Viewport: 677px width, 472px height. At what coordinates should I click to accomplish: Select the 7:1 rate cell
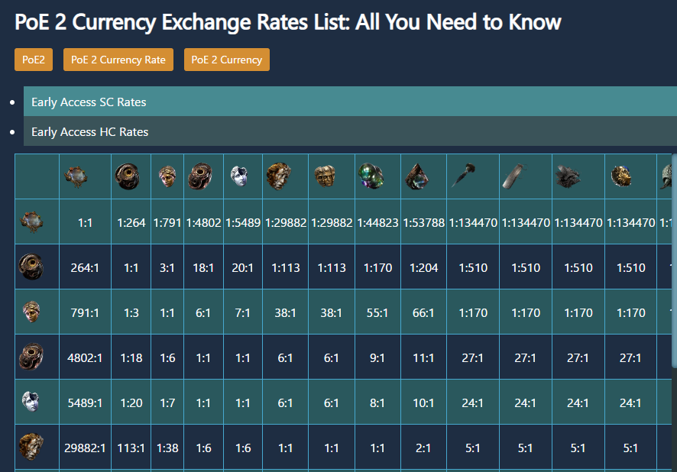(x=243, y=312)
